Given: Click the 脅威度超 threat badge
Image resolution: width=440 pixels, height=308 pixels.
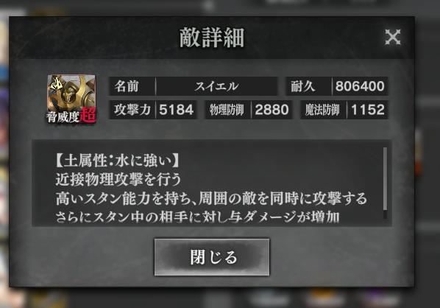Looking at the screenshot, I should coord(71,116).
